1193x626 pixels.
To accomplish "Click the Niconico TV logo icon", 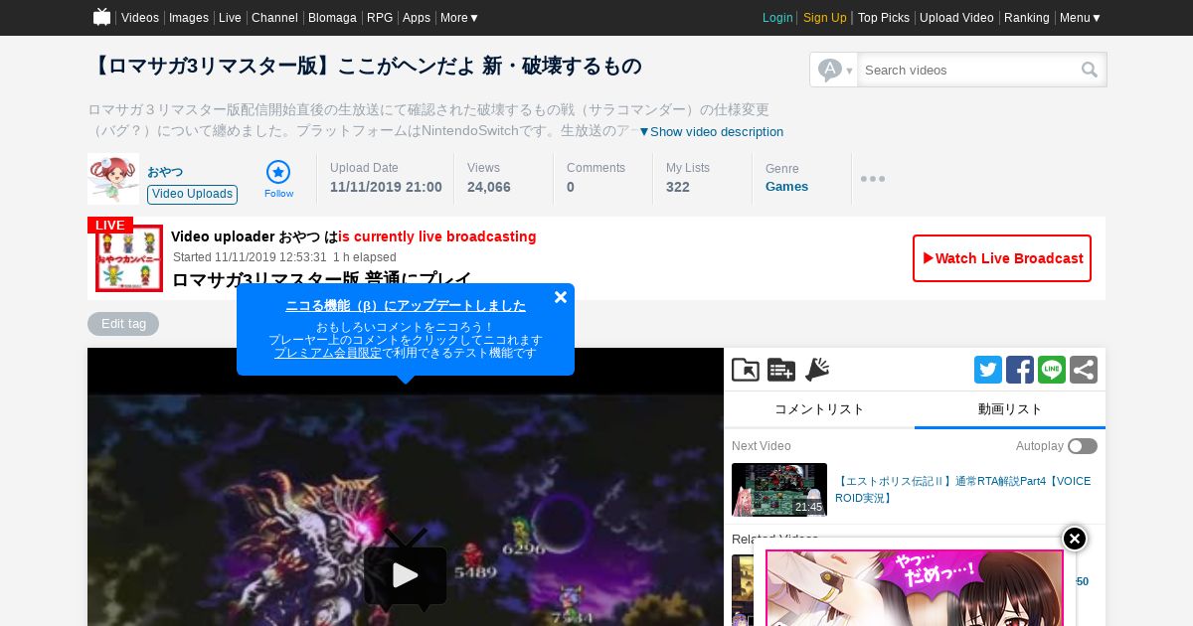I will [101, 17].
